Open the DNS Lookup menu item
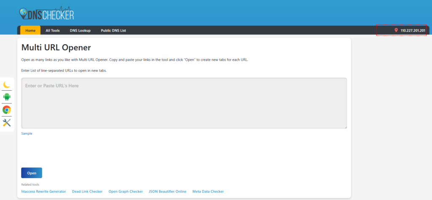 [x=80, y=30]
